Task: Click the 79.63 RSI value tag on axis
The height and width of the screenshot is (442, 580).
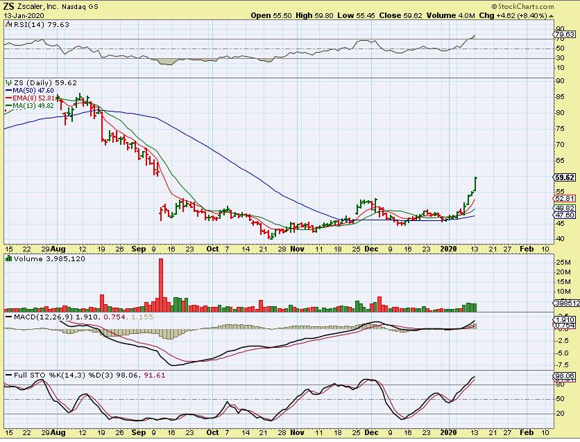Action: [x=565, y=35]
